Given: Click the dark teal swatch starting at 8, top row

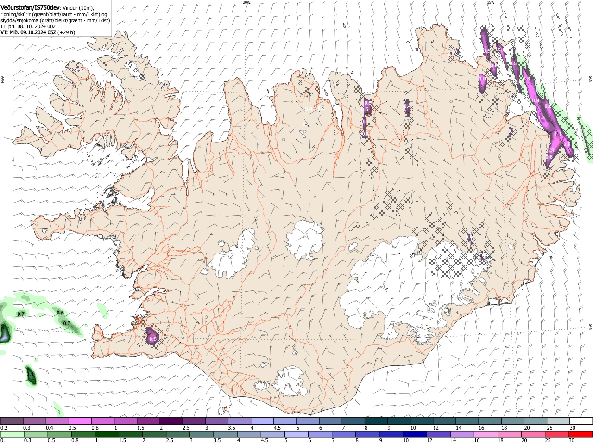Looking at the screenshot, I should pos(376,421).
